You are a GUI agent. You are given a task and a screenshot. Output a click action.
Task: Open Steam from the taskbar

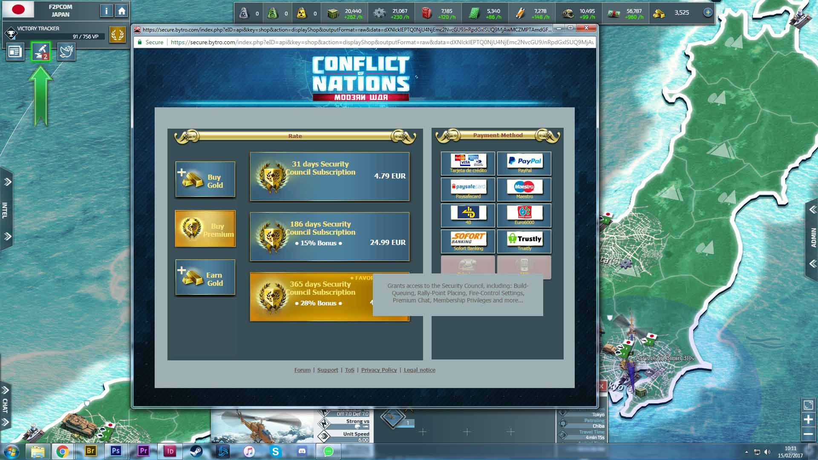point(196,451)
